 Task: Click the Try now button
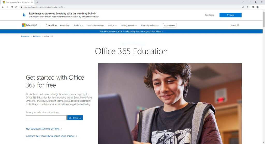(230, 15)
